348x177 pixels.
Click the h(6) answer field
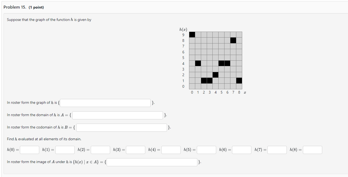pos(241,150)
